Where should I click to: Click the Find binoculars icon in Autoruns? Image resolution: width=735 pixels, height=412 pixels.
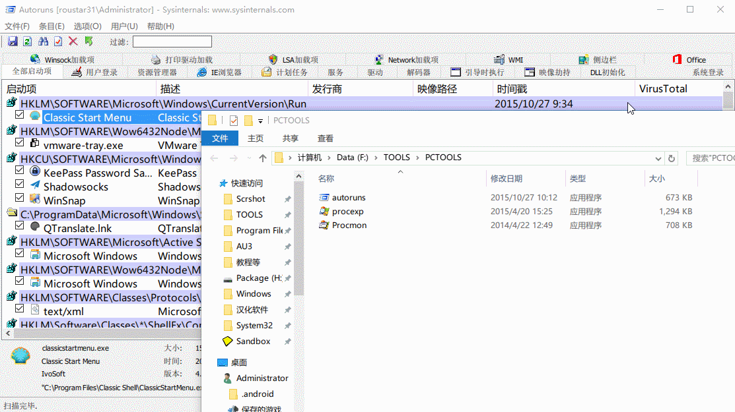click(x=43, y=42)
